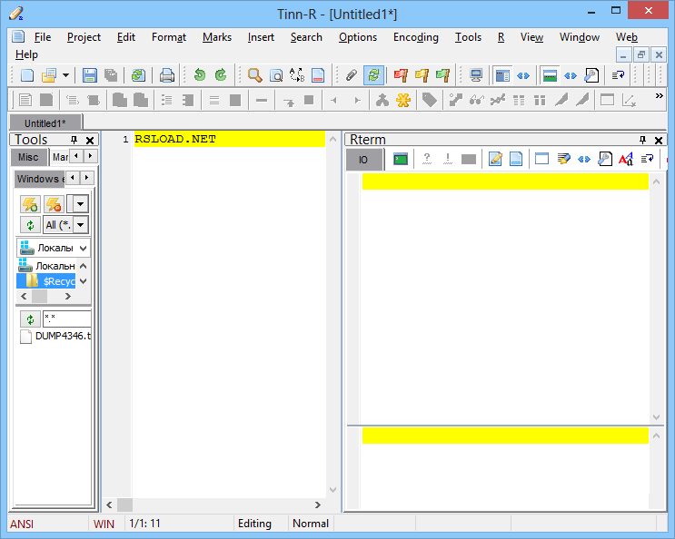675x539 pixels.
Task: Click the green Rterm console icon
Action: pos(401,160)
